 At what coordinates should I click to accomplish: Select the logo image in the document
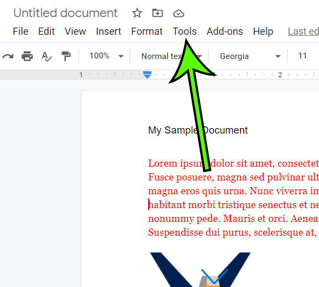tap(200, 269)
